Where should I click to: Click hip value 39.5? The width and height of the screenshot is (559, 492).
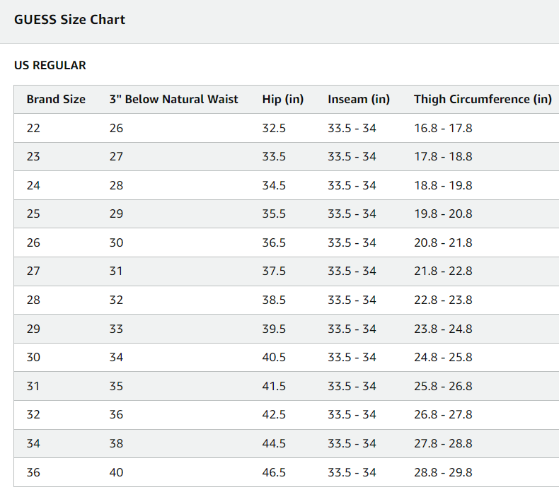point(274,329)
